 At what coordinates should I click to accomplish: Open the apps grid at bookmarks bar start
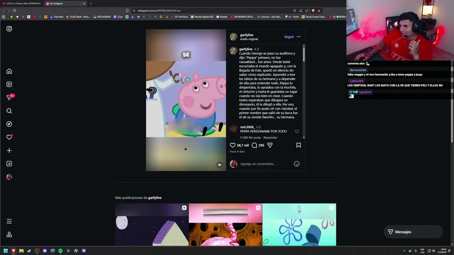(x=4, y=17)
